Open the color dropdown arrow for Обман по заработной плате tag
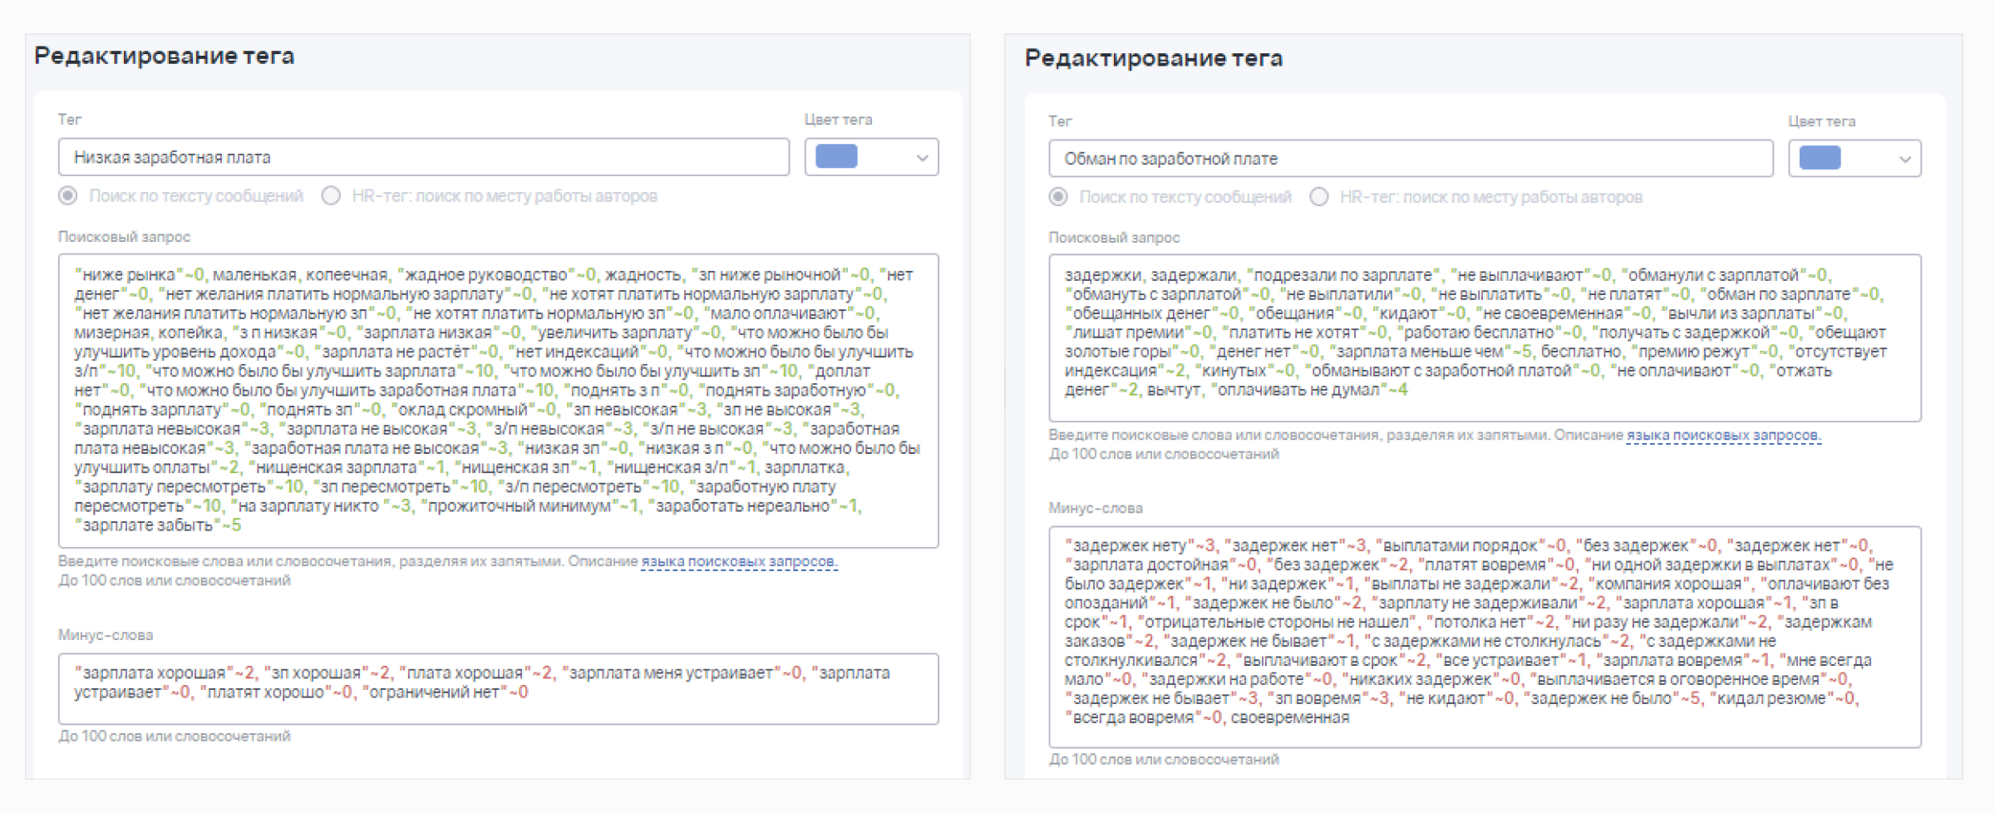 pos(1904,159)
